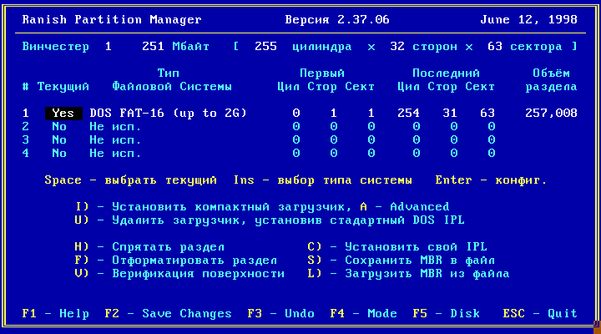
Task: Click 'Объём раздела' column header
Action: pyautogui.click(x=551, y=80)
